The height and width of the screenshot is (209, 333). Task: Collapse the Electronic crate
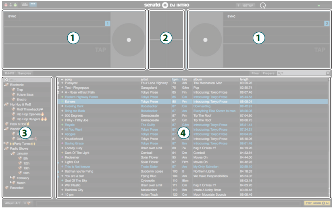[x=4, y=85]
